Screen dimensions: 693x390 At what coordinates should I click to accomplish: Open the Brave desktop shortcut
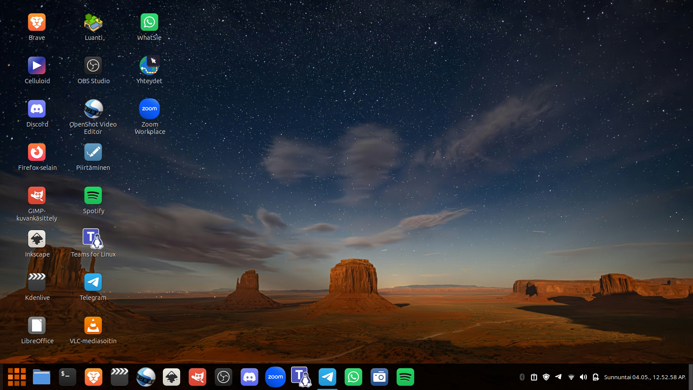[37, 23]
